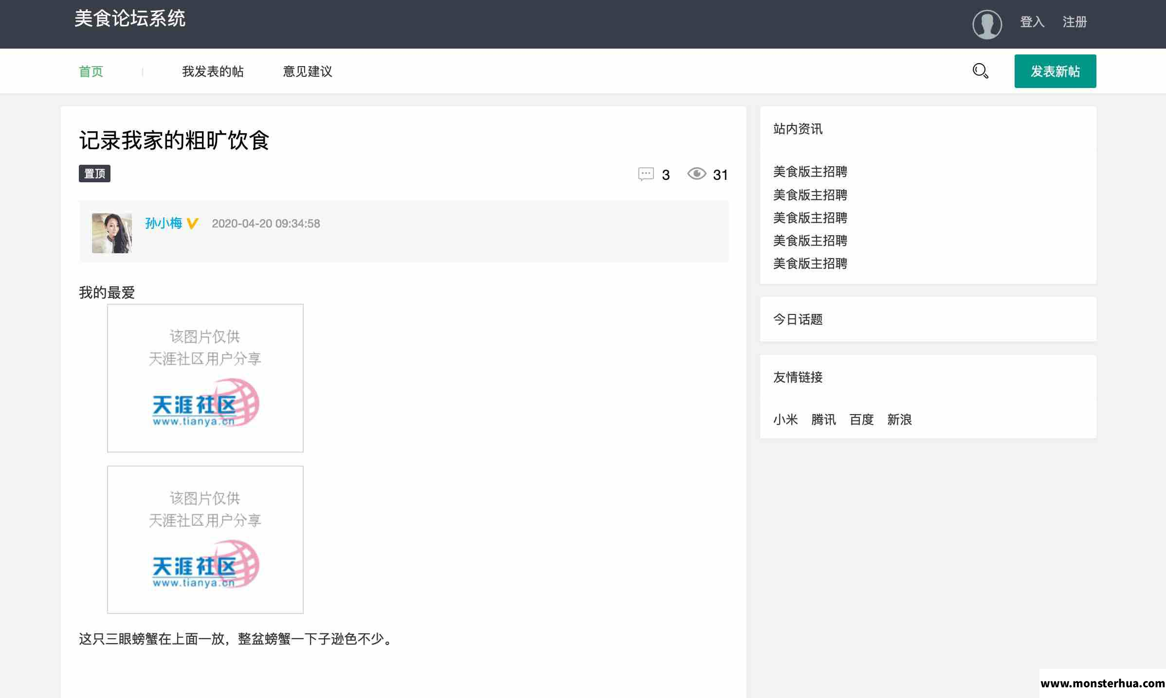Click the default user avatar icon

click(x=987, y=24)
